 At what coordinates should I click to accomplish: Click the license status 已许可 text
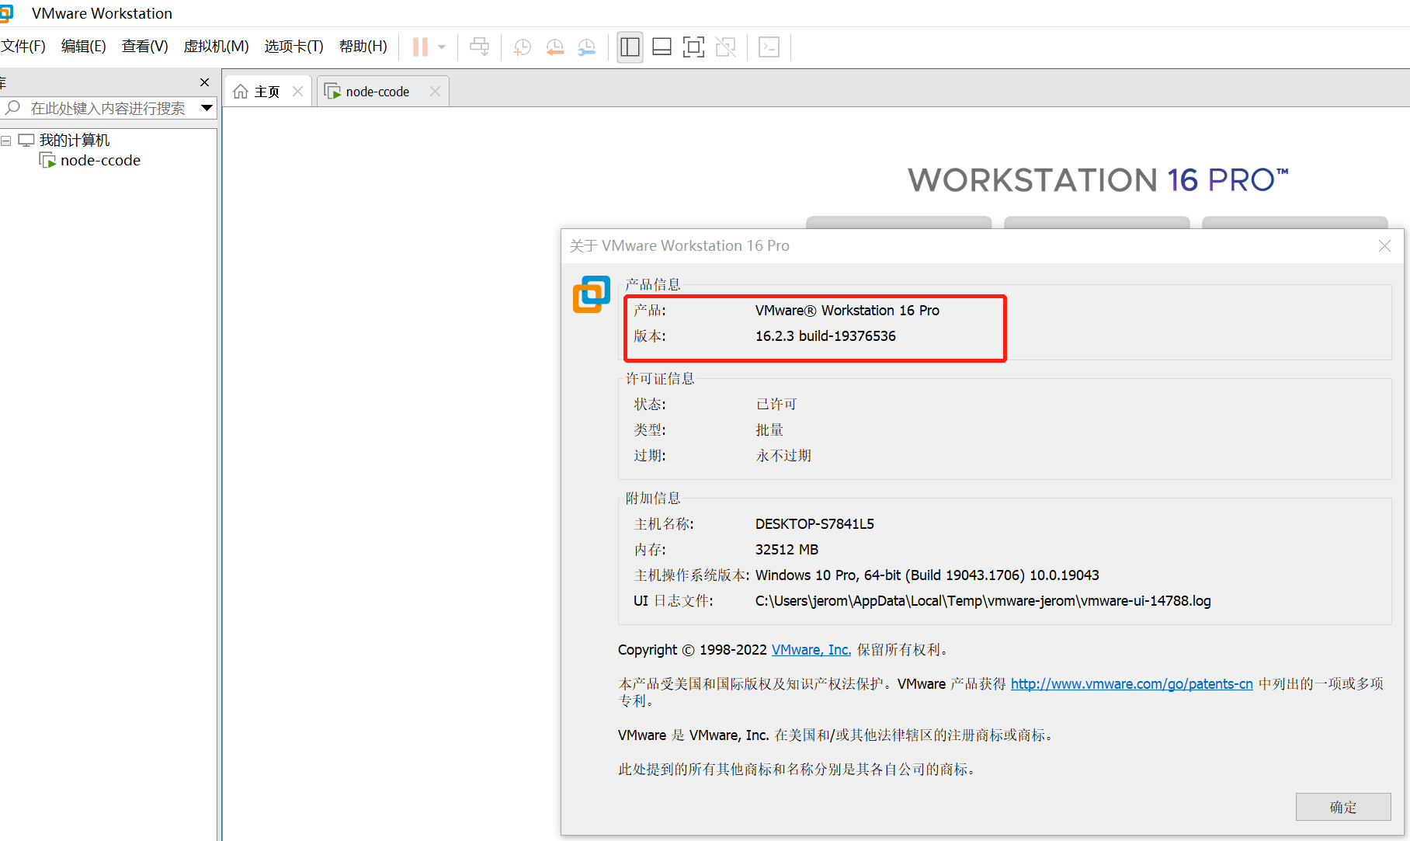(776, 405)
